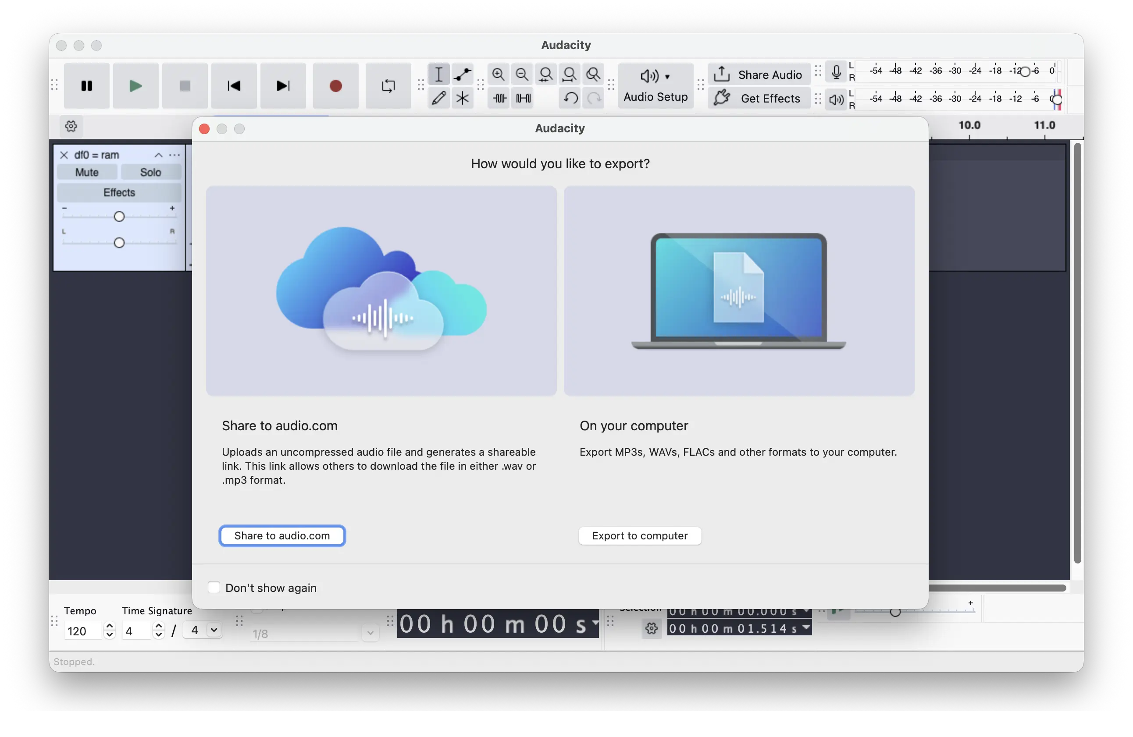Open selection toolbar settings gear

click(651, 628)
